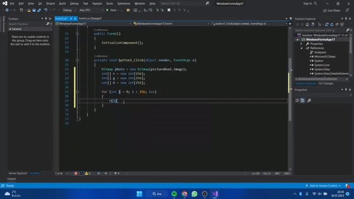Click the Collapse All icon in Solution Explorer
Screen dimensions: 354x199
pos(337,24)
